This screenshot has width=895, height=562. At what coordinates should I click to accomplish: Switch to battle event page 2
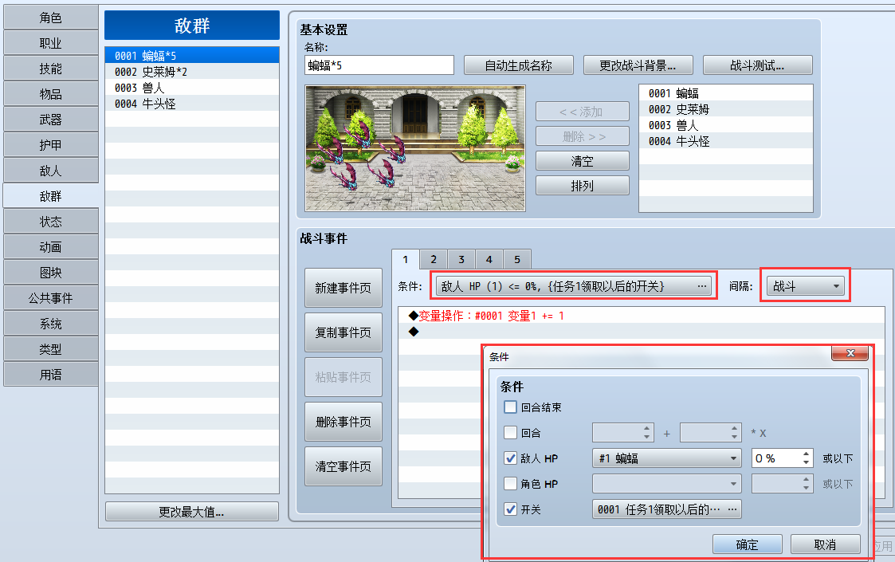coord(434,259)
